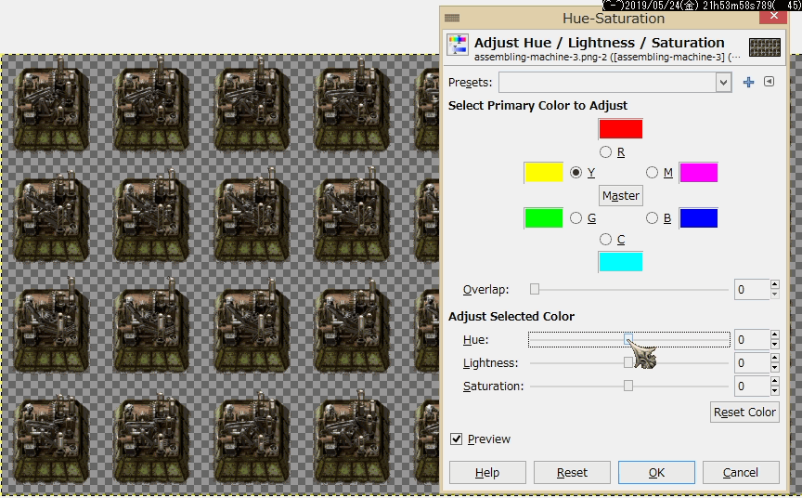
Task: Click the blue color swatch
Action: [699, 218]
